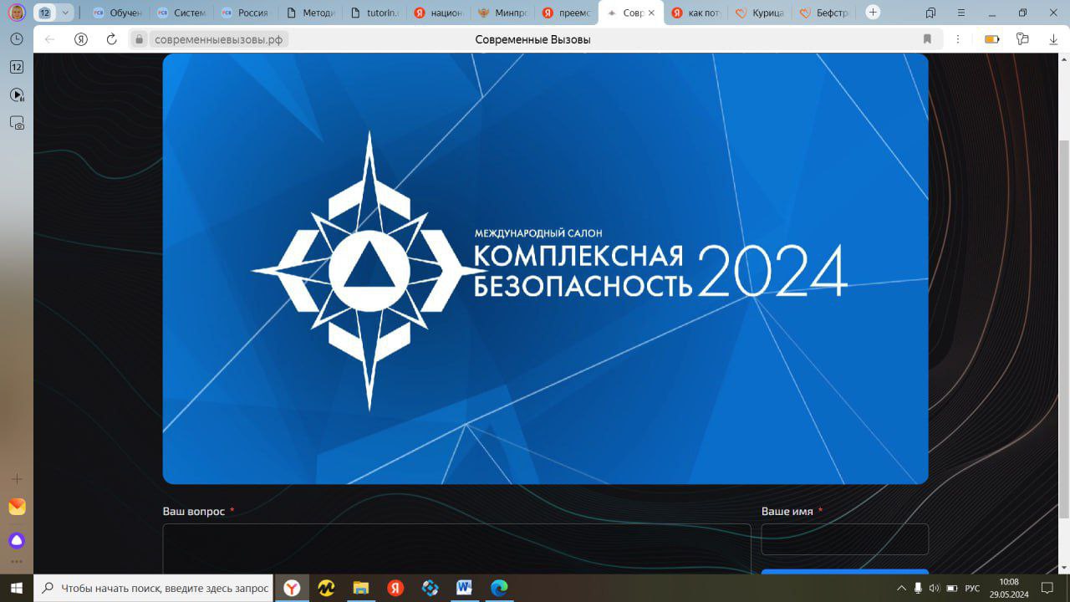Image resolution: width=1070 pixels, height=602 pixels.
Task: Switch to the Методи tab
Action: coord(309,13)
